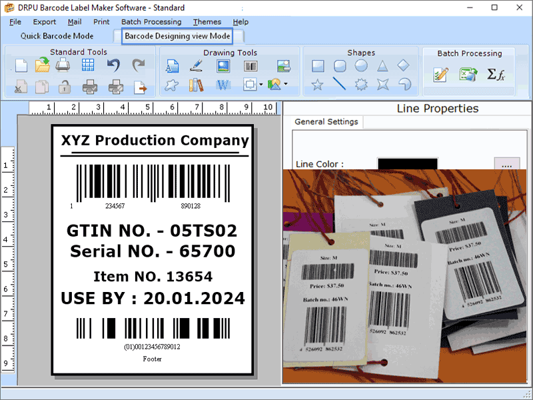Select the WordArt tool
Viewport: 533px width, 400px height.
223,85
